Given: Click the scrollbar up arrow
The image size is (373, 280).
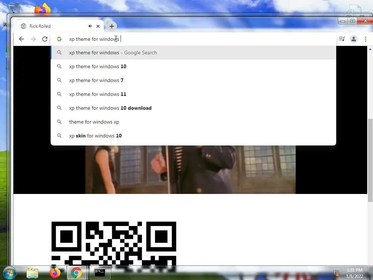Looking at the screenshot, I should pyautogui.click(x=370, y=49).
